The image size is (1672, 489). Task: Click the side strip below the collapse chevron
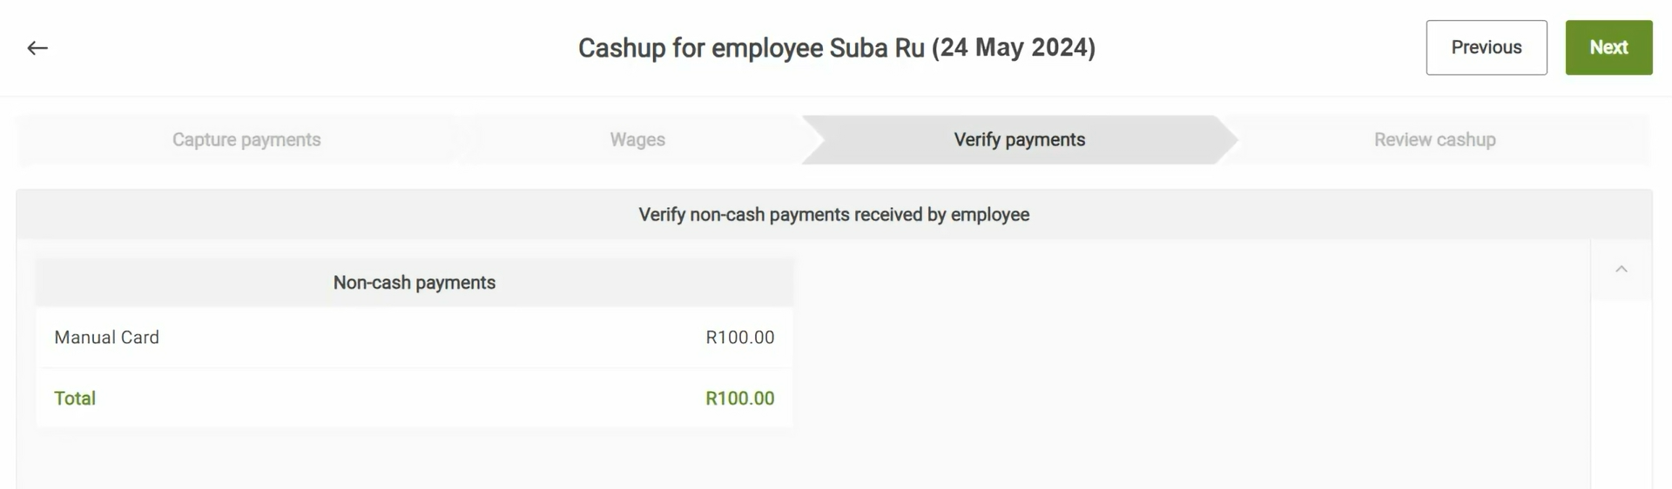1621,392
